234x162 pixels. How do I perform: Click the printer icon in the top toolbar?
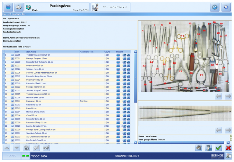(x=19, y=7)
